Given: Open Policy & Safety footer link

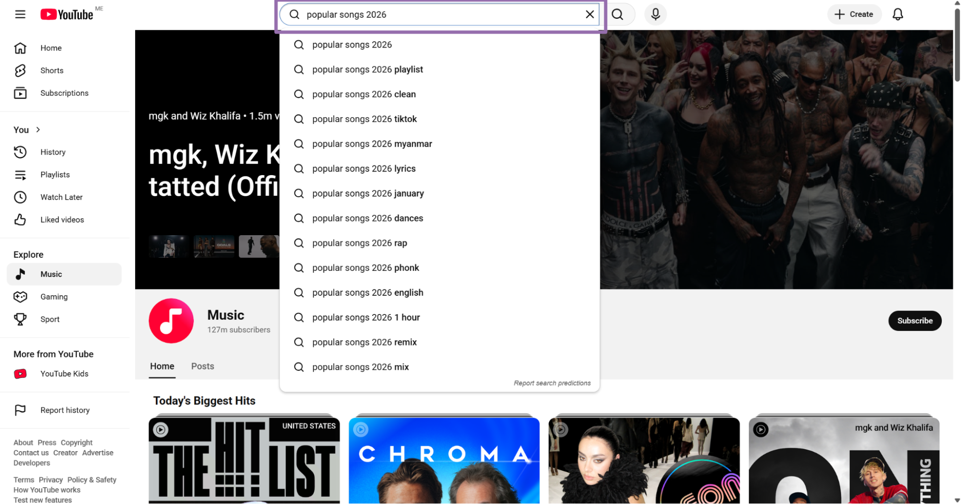Looking at the screenshot, I should tap(92, 480).
